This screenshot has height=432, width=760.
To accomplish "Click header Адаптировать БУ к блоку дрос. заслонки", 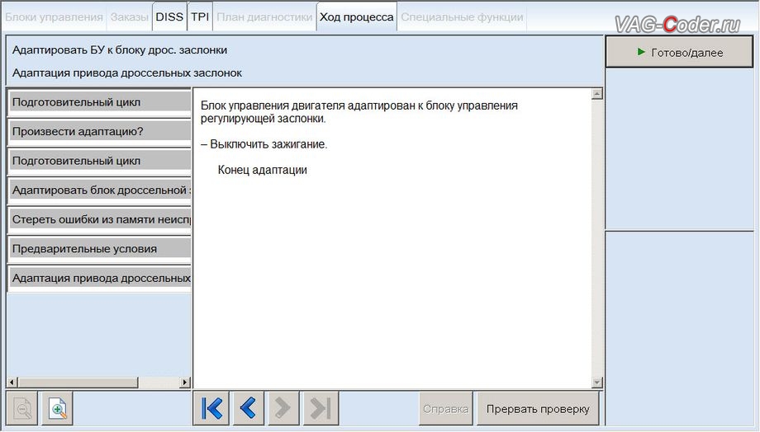I will pyautogui.click(x=120, y=49).
